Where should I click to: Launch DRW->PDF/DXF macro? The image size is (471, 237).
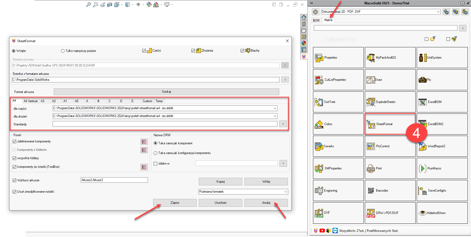390,213
